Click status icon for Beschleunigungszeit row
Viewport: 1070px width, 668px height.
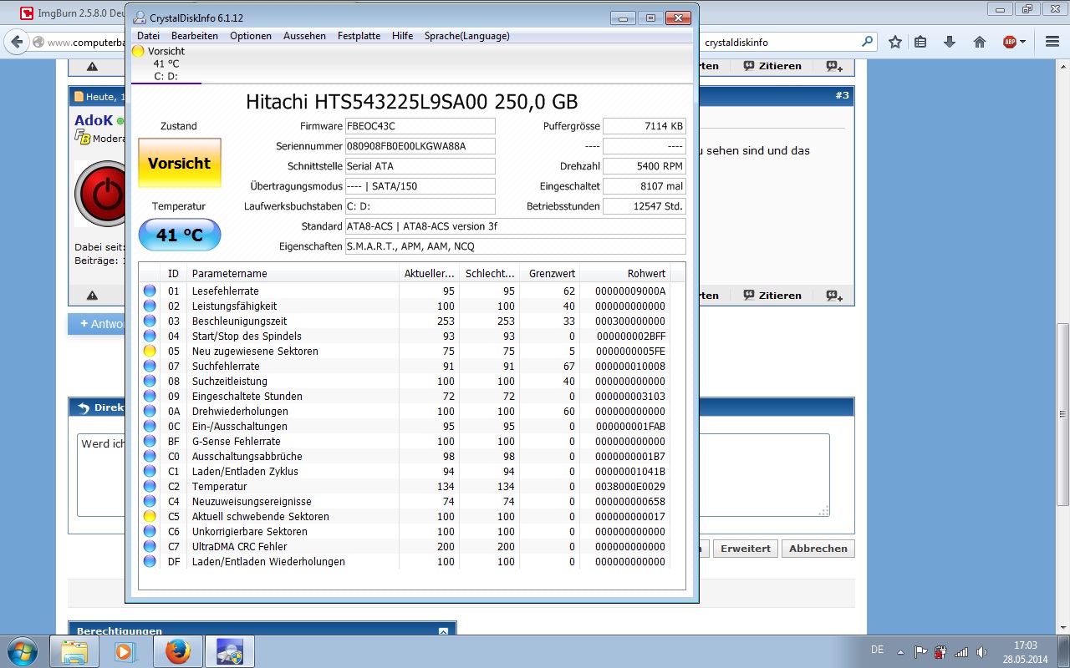click(150, 321)
